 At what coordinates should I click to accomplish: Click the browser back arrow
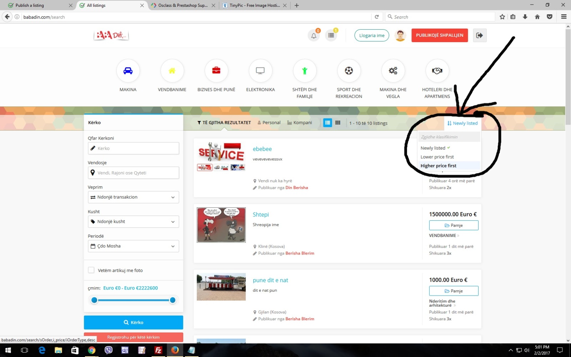pyautogui.click(x=7, y=17)
